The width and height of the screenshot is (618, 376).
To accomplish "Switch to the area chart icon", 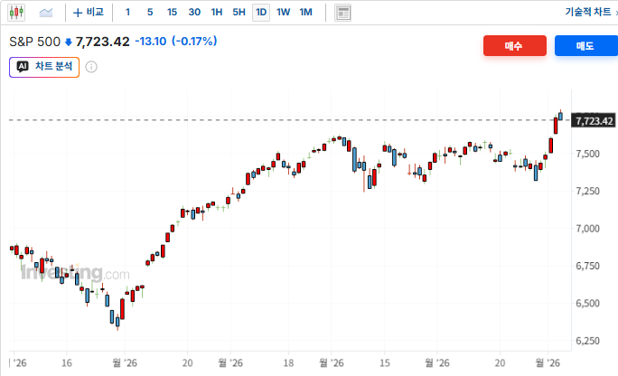I will click(46, 13).
